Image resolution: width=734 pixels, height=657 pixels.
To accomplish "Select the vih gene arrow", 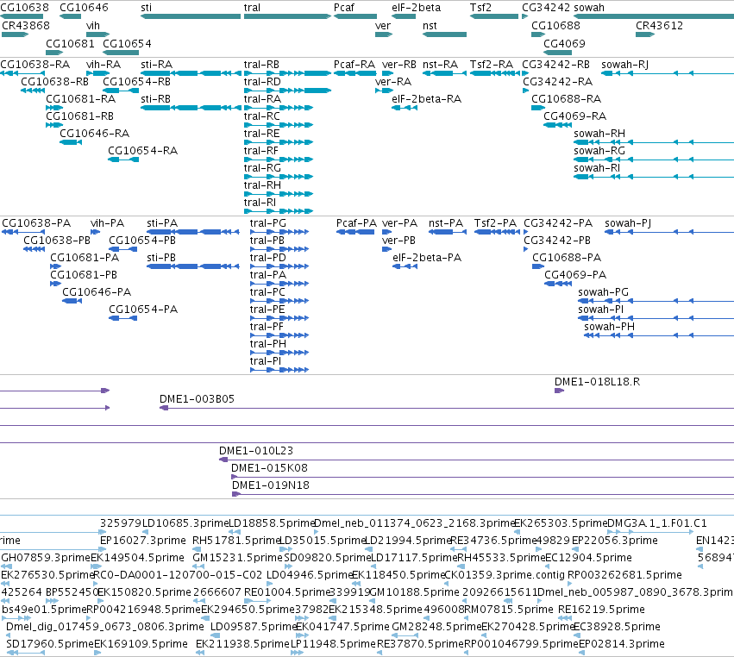I will coord(97,34).
